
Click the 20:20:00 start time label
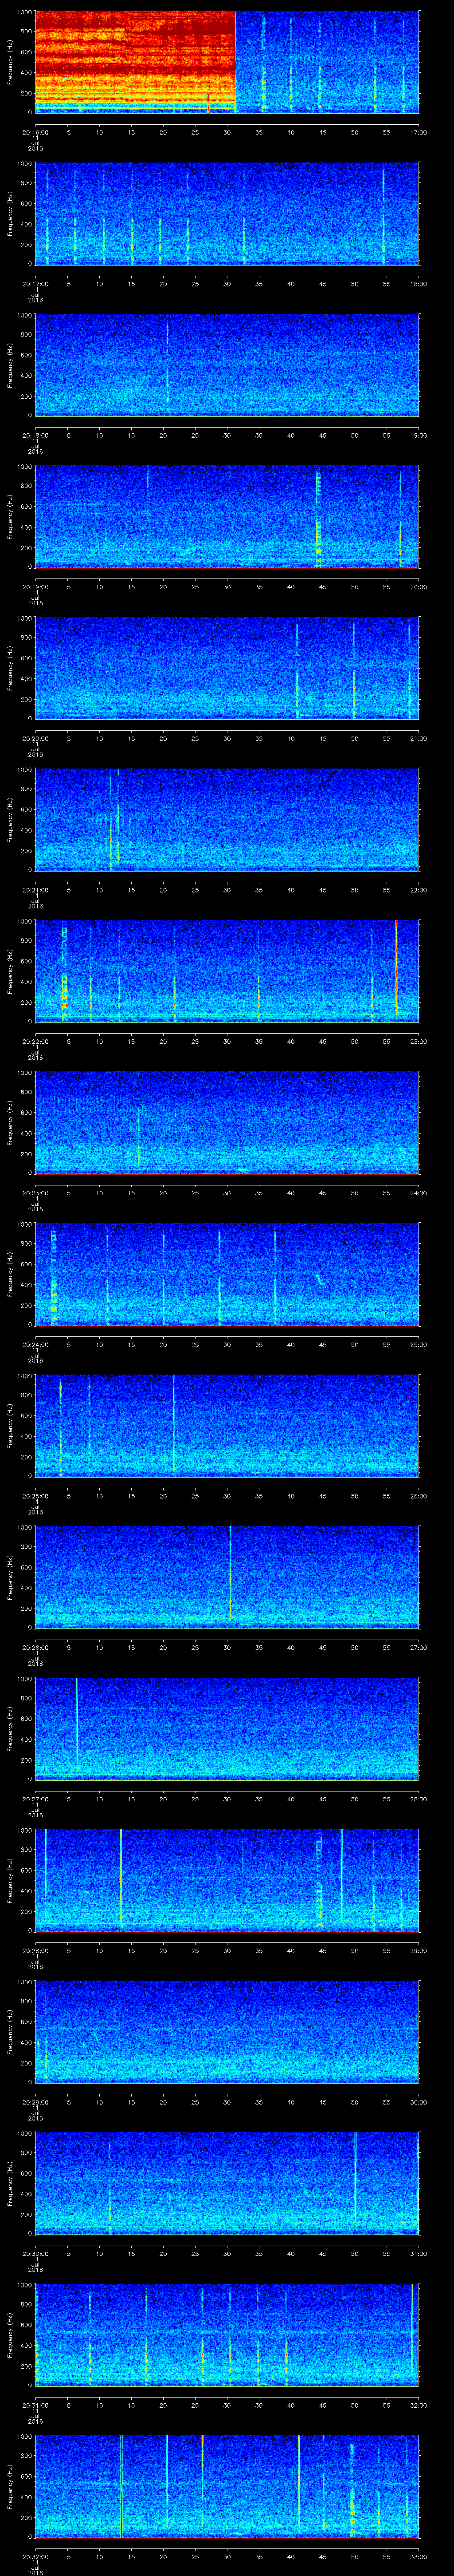(x=35, y=738)
